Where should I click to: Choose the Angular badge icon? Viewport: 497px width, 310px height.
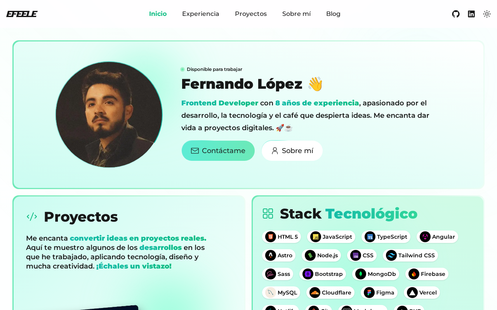coord(425,237)
